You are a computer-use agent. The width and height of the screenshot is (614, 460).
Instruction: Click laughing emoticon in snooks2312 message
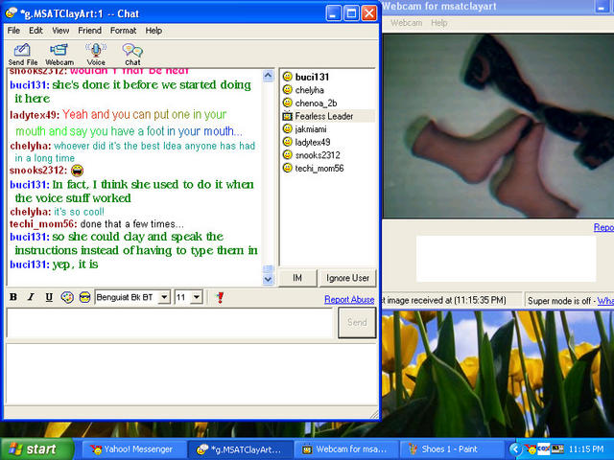tap(77, 171)
